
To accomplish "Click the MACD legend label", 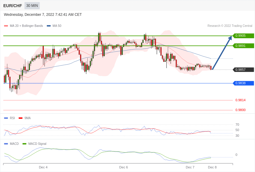I will click(14, 144).
